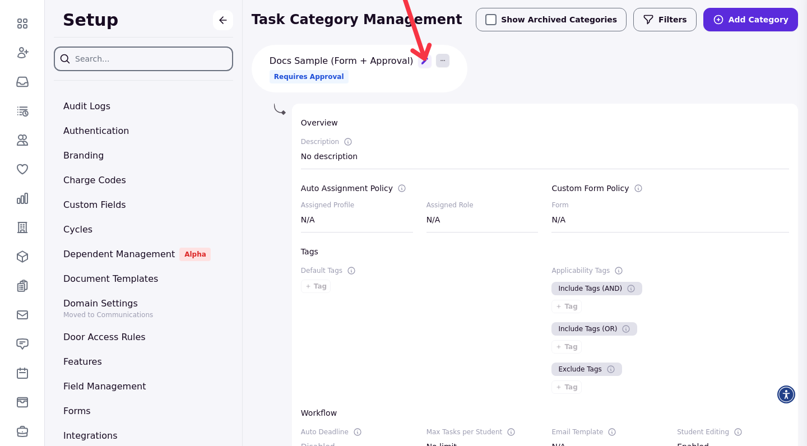The width and height of the screenshot is (807, 446).
Task: Open Integrations setup
Action: pyautogui.click(x=90, y=435)
